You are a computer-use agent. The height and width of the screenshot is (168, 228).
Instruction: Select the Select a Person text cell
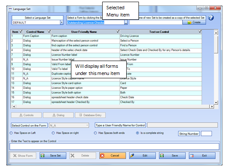(161, 41)
